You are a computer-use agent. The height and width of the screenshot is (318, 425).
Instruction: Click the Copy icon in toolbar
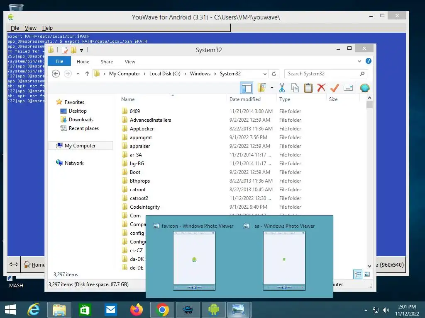[295, 88]
